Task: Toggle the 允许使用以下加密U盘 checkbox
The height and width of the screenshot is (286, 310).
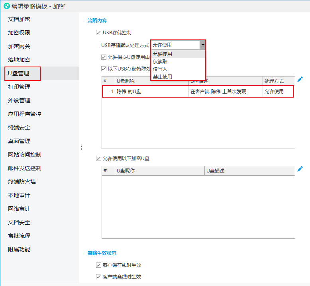Action: pyautogui.click(x=98, y=158)
